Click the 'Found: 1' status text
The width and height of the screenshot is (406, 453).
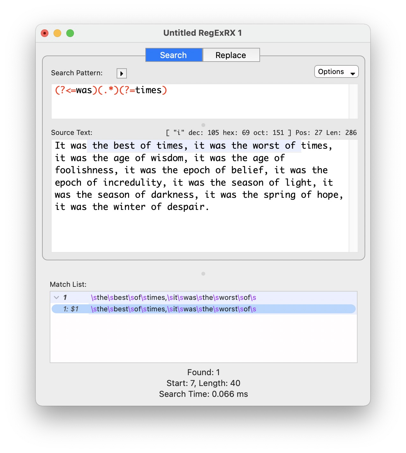point(203,372)
